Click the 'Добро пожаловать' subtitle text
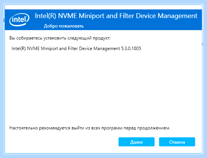Screen dimensions: 207x158 [63, 26]
